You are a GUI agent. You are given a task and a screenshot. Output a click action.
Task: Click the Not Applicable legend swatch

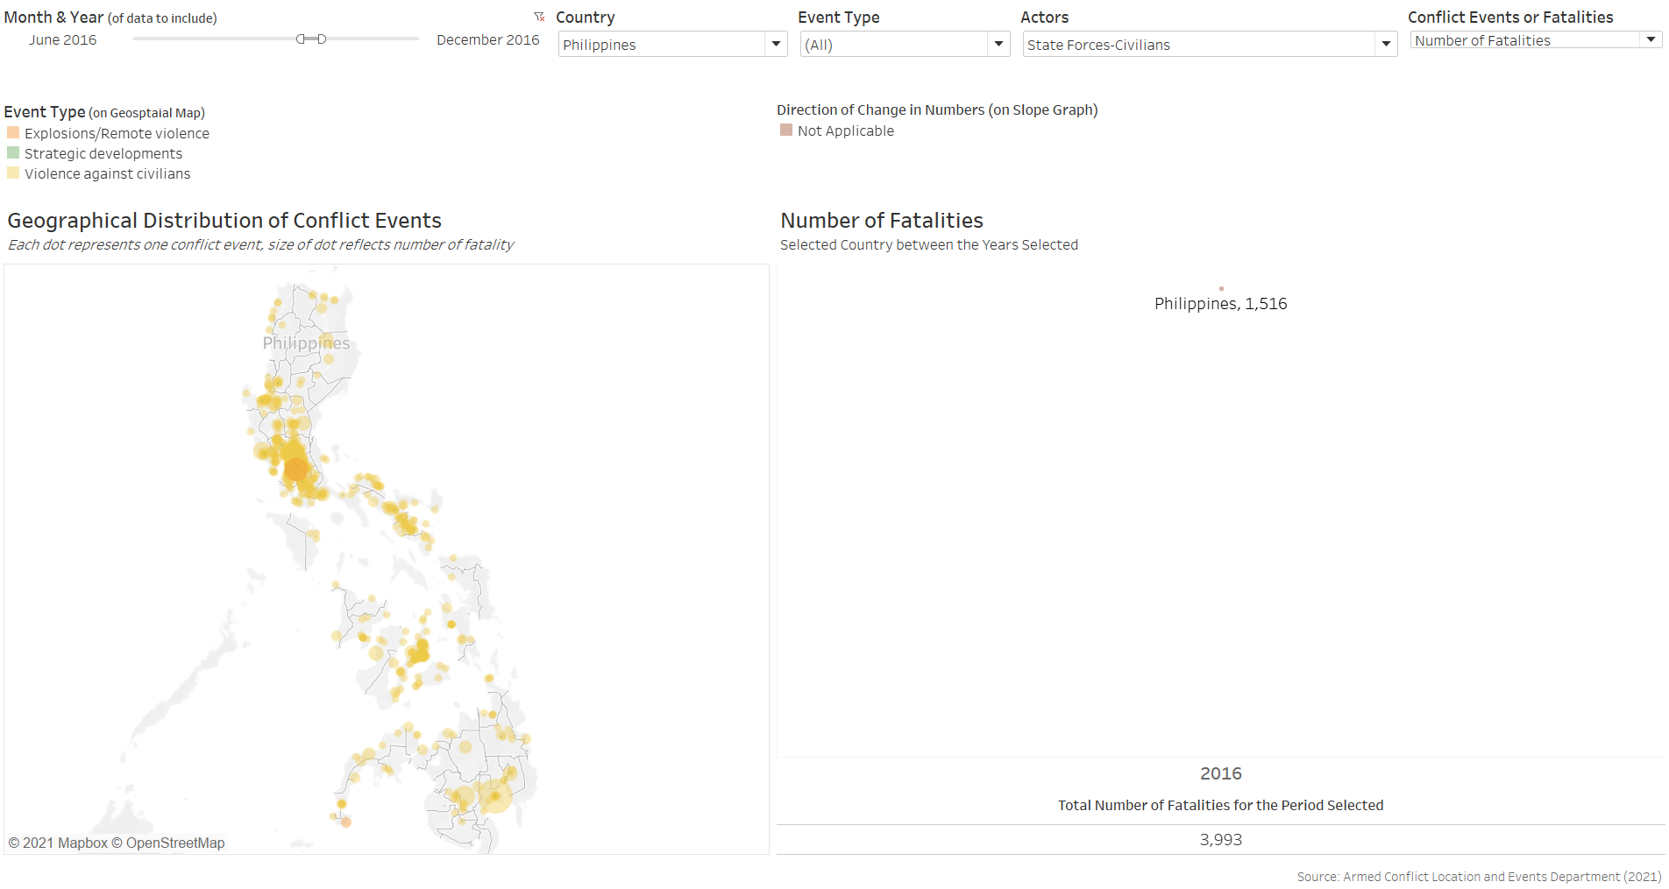pos(786,131)
